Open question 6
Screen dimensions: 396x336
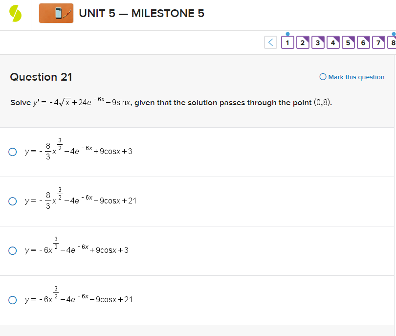(363, 43)
